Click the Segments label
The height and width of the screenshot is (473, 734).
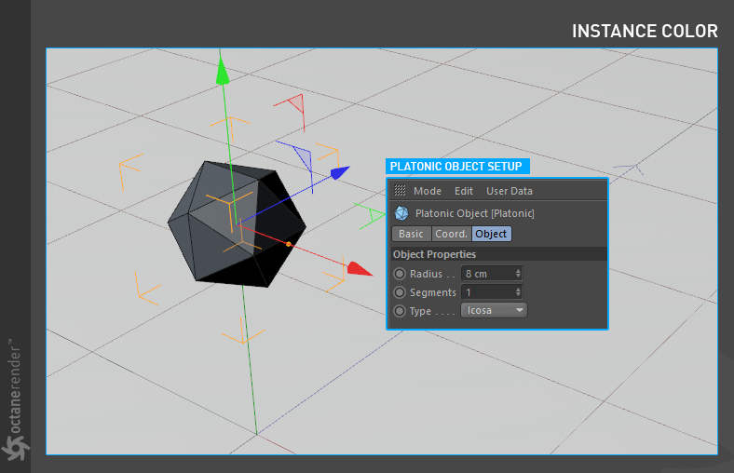tap(432, 293)
